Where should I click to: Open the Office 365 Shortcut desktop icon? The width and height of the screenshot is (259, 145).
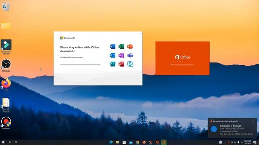tap(6, 105)
